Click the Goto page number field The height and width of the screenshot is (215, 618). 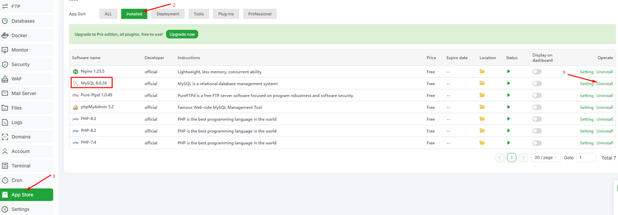(586, 158)
